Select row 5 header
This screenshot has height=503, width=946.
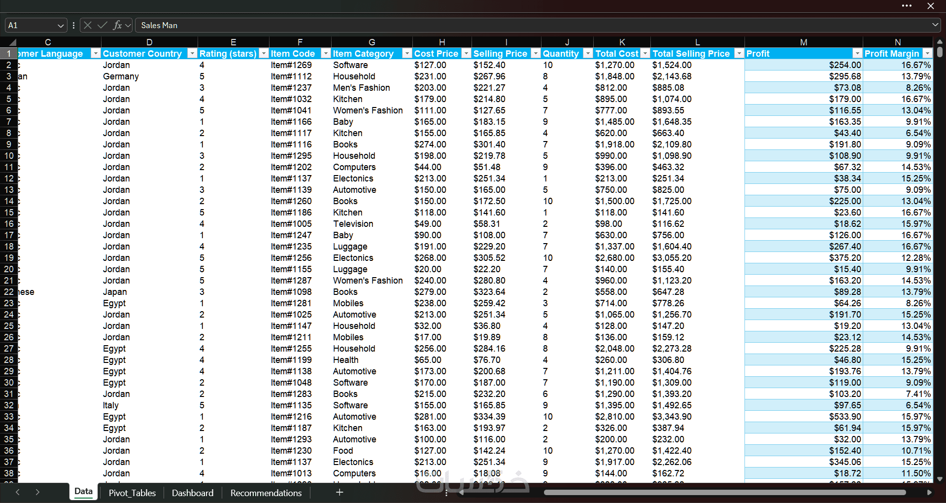pyautogui.click(x=9, y=99)
